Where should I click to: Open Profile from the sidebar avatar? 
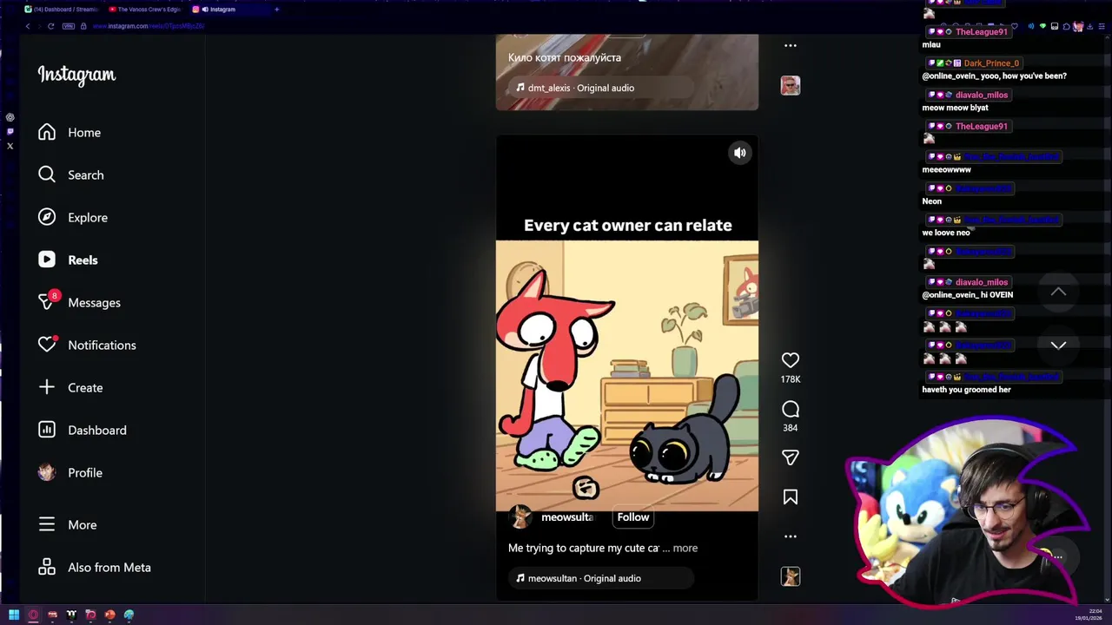pyautogui.click(x=70, y=473)
